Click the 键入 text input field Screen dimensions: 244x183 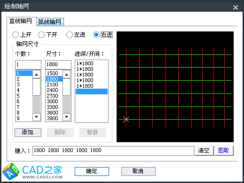113,151
